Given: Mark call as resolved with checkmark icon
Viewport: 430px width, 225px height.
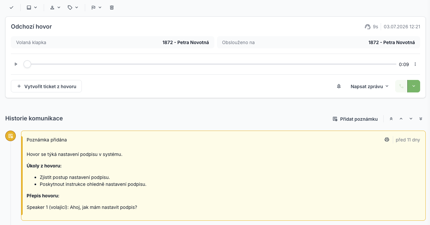Looking at the screenshot, I should (x=12, y=7).
